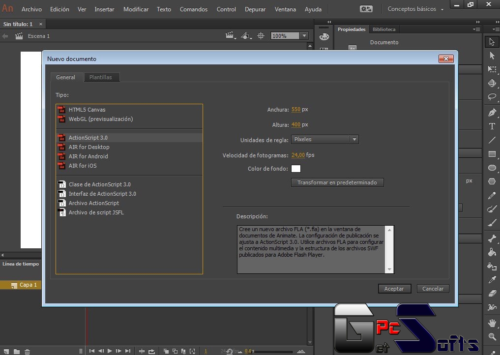Select the Capa 1 layer
Screen dimensions: 500x355
(21, 285)
